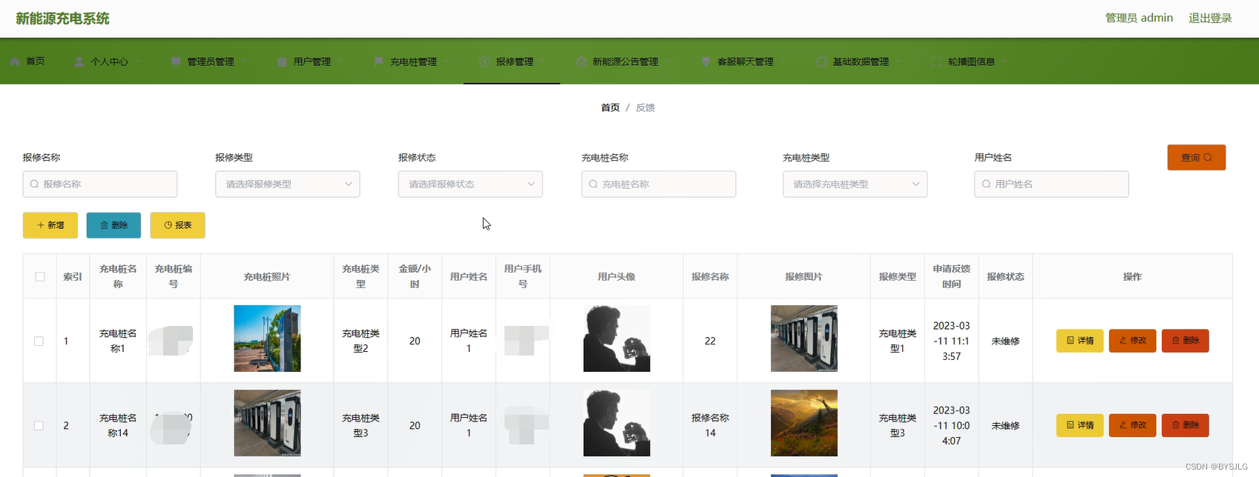
Task: Click the 新能源充电系统 site title
Action: 62,19
